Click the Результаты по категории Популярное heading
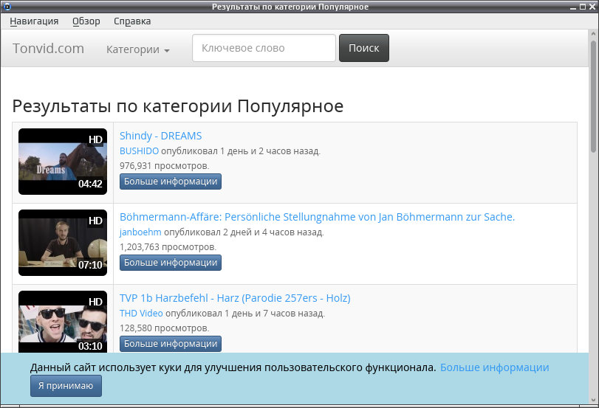The image size is (599, 408). (178, 106)
